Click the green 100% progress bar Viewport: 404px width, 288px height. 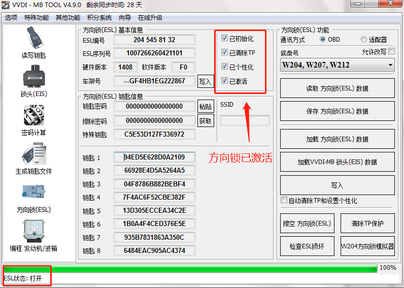coord(190,268)
